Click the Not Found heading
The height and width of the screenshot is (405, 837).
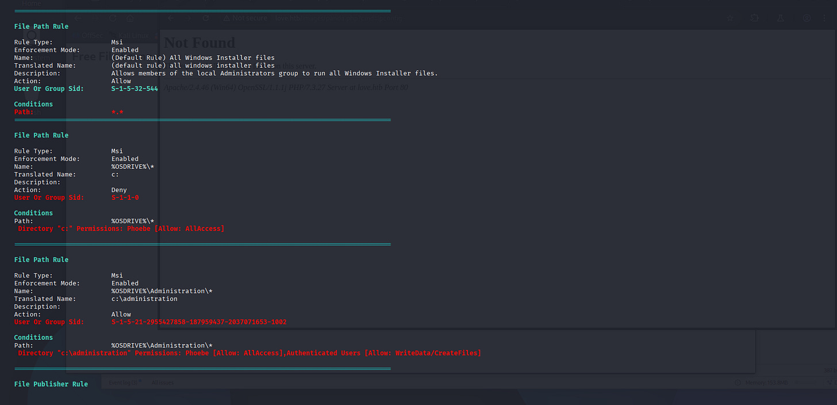point(199,43)
